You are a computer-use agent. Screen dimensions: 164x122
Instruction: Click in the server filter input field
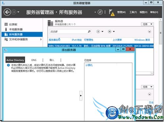(x=68, y=32)
